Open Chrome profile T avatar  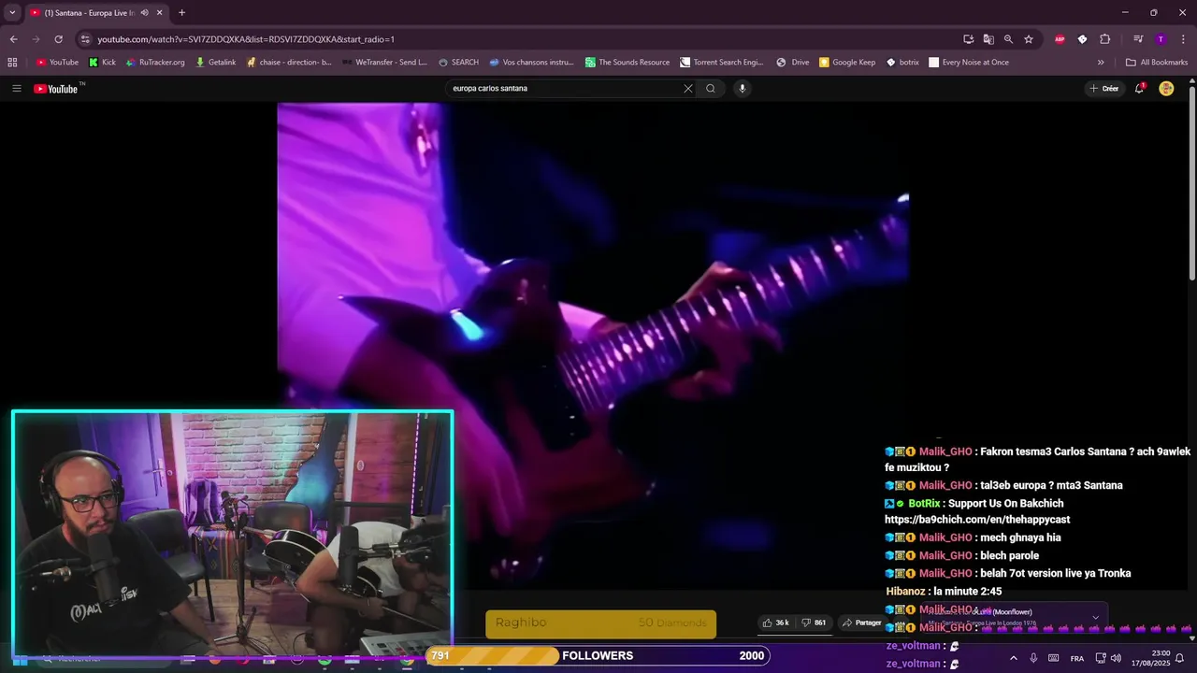(x=1161, y=39)
